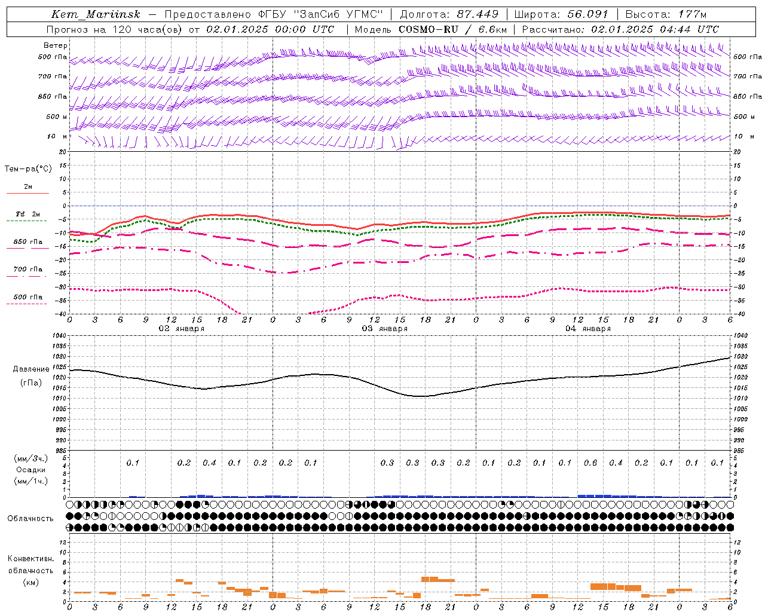Click the dashed Td 2м legend line sample
The image size is (765, 612).
(26, 221)
